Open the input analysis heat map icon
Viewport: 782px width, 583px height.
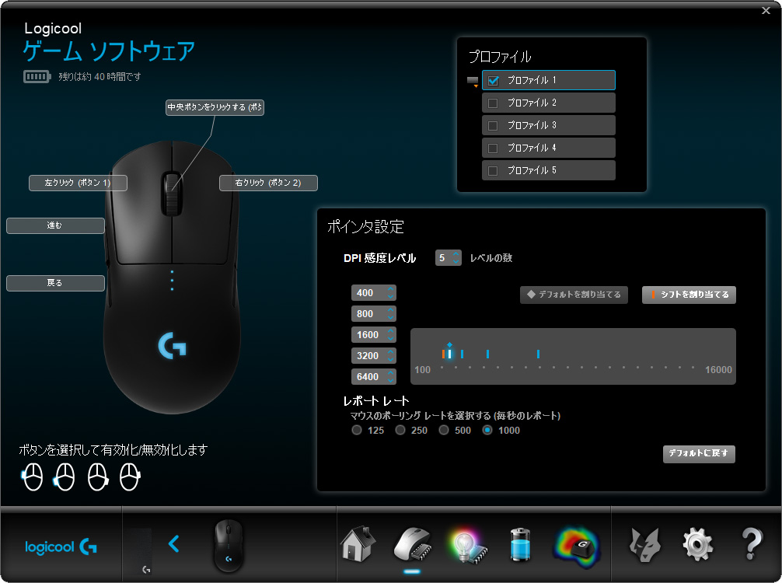tap(577, 547)
